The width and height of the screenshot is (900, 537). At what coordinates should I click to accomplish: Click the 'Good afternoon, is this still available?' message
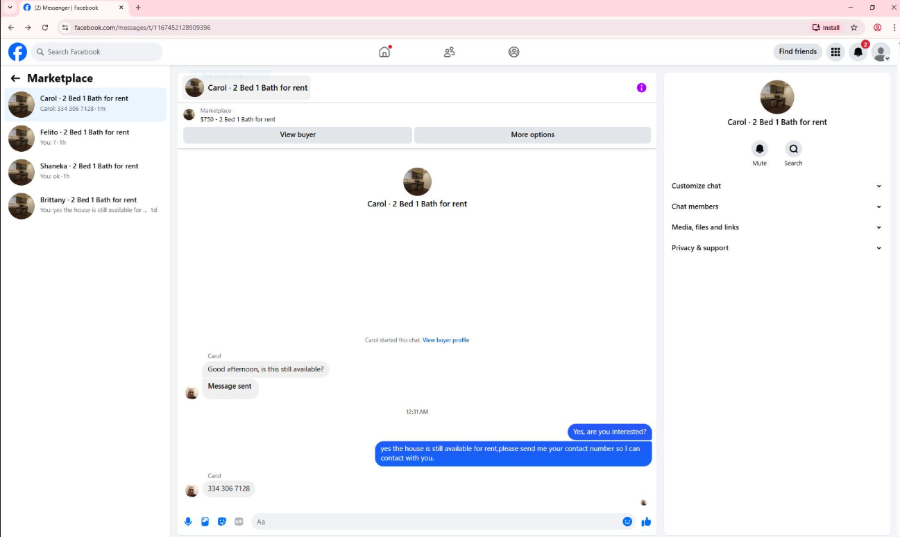click(x=266, y=369)
